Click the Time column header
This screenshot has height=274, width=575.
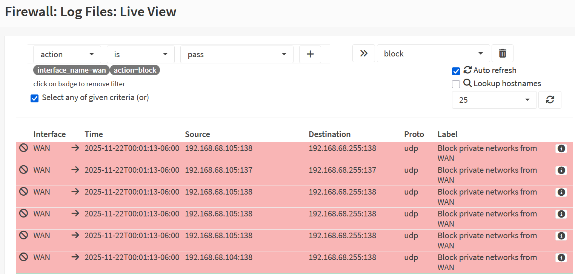[94, 134]
